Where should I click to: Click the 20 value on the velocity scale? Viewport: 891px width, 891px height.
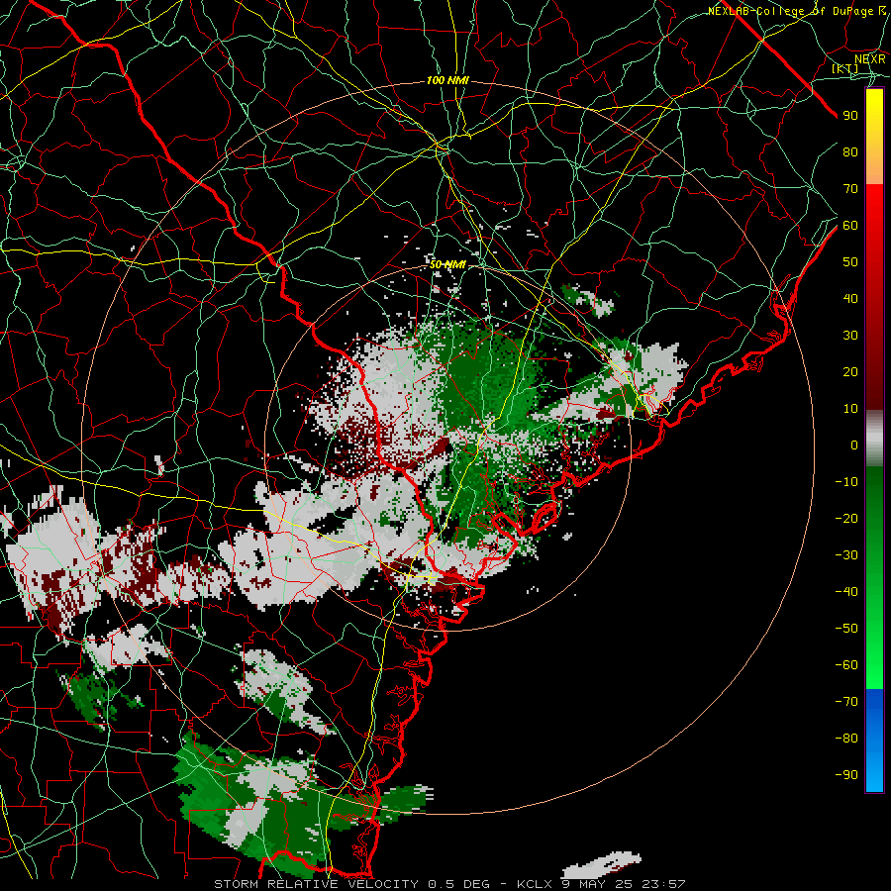[x=850, y=371]
